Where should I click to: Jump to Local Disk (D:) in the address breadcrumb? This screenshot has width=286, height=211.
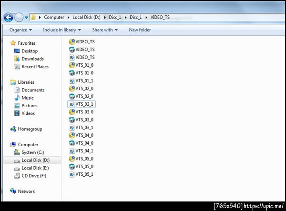point(86,17)
